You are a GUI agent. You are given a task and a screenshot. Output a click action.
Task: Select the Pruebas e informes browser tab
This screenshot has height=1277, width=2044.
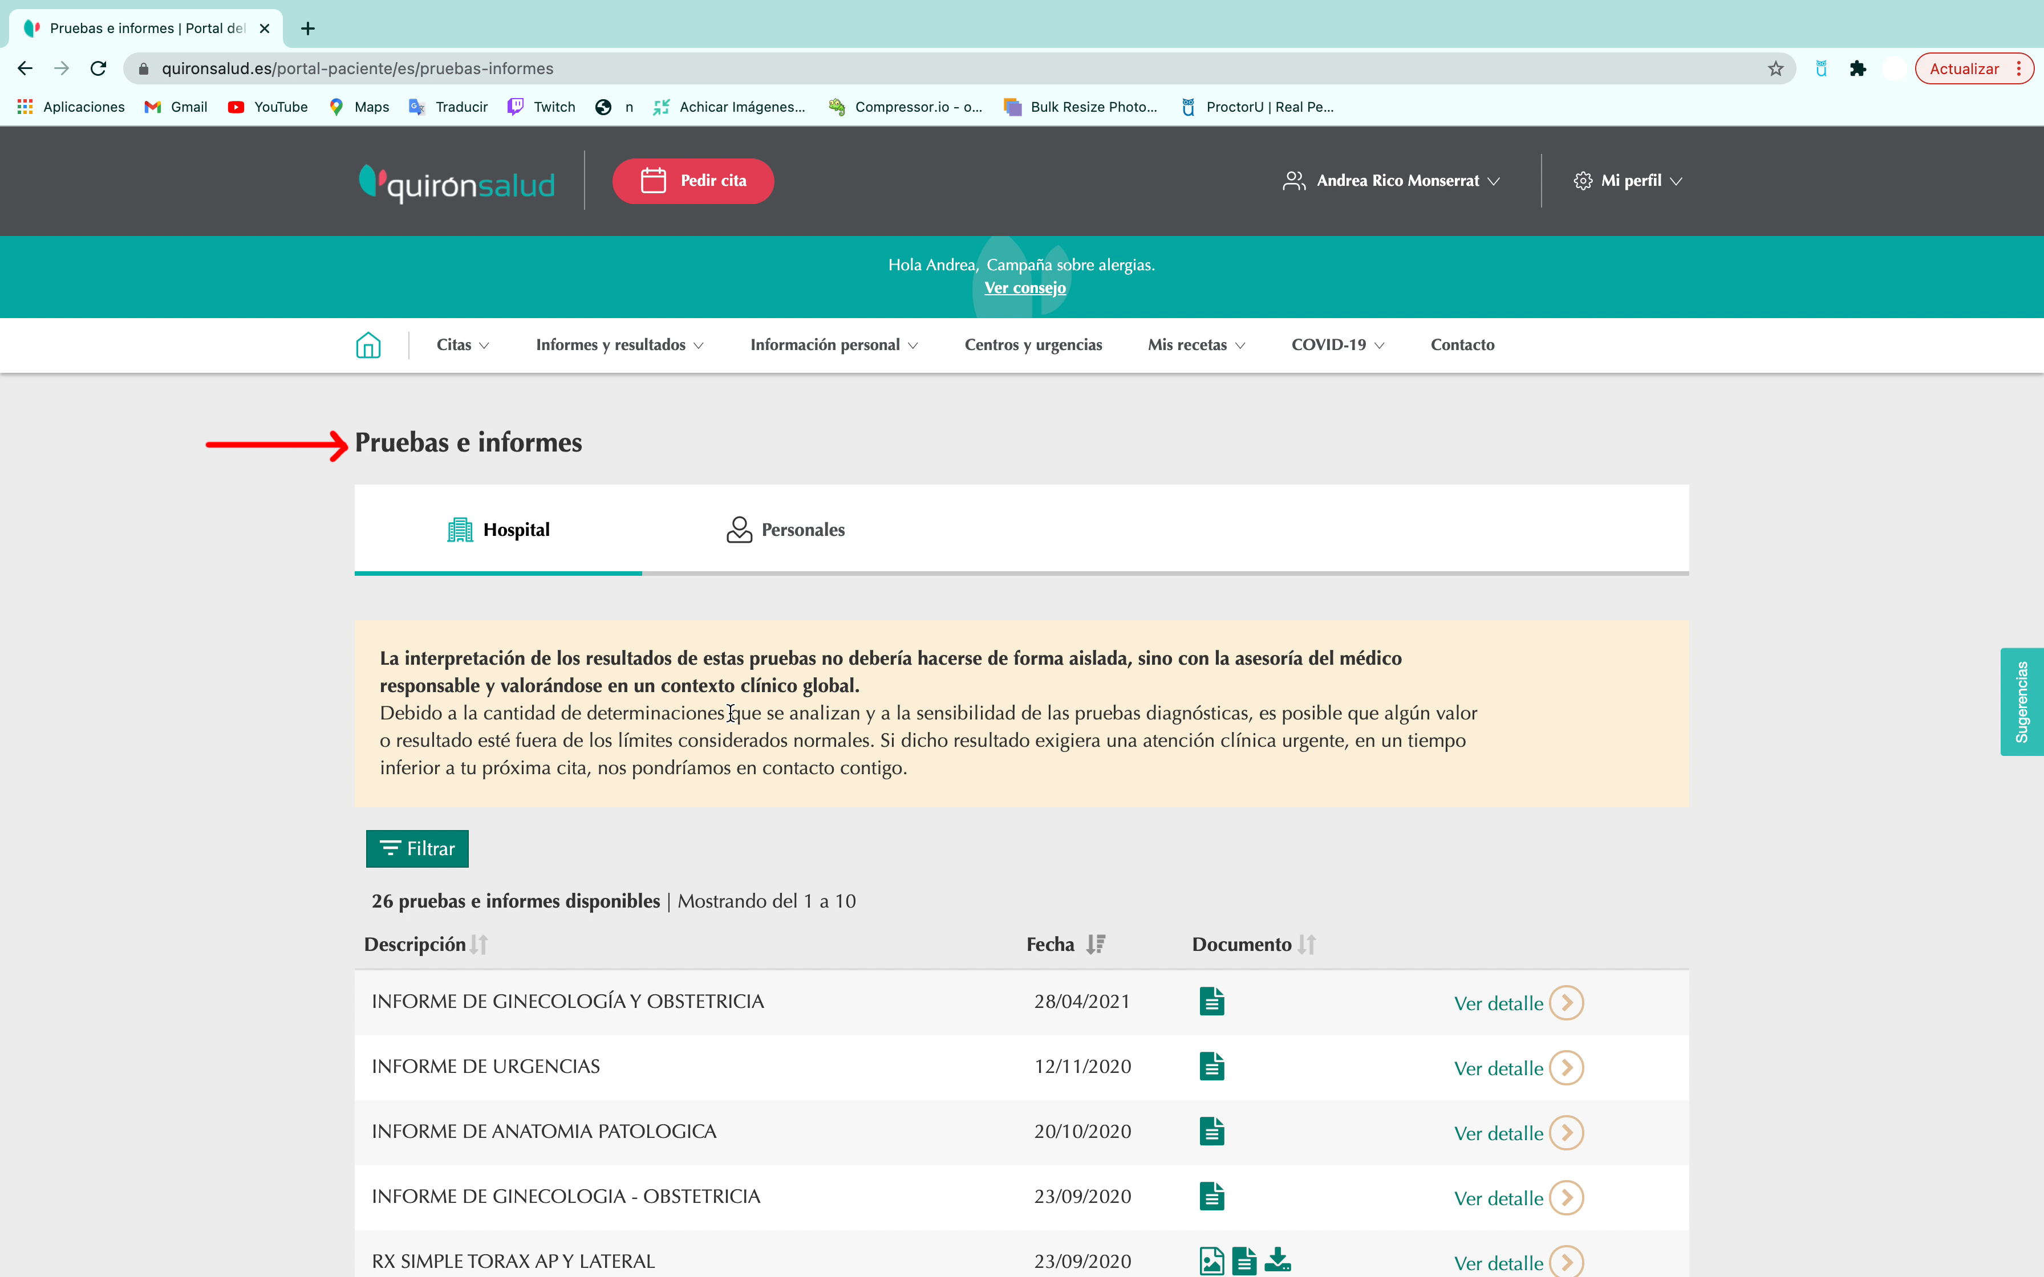click(146, 29)
